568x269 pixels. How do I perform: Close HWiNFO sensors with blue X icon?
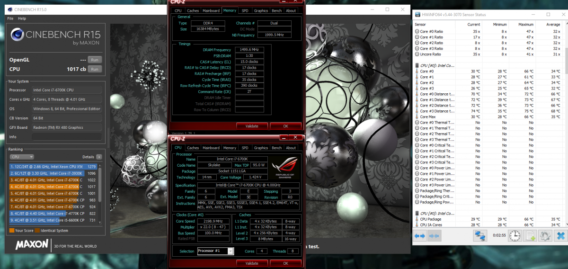tap(560, 235)
